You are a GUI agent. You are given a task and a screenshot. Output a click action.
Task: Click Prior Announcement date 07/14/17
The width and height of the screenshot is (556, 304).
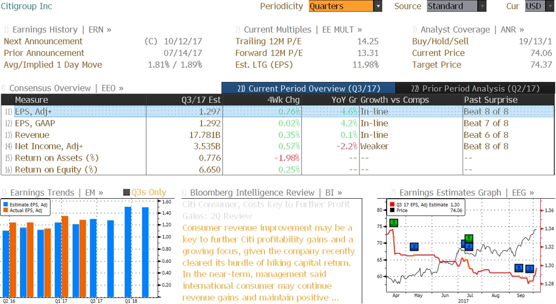point(183,53)
